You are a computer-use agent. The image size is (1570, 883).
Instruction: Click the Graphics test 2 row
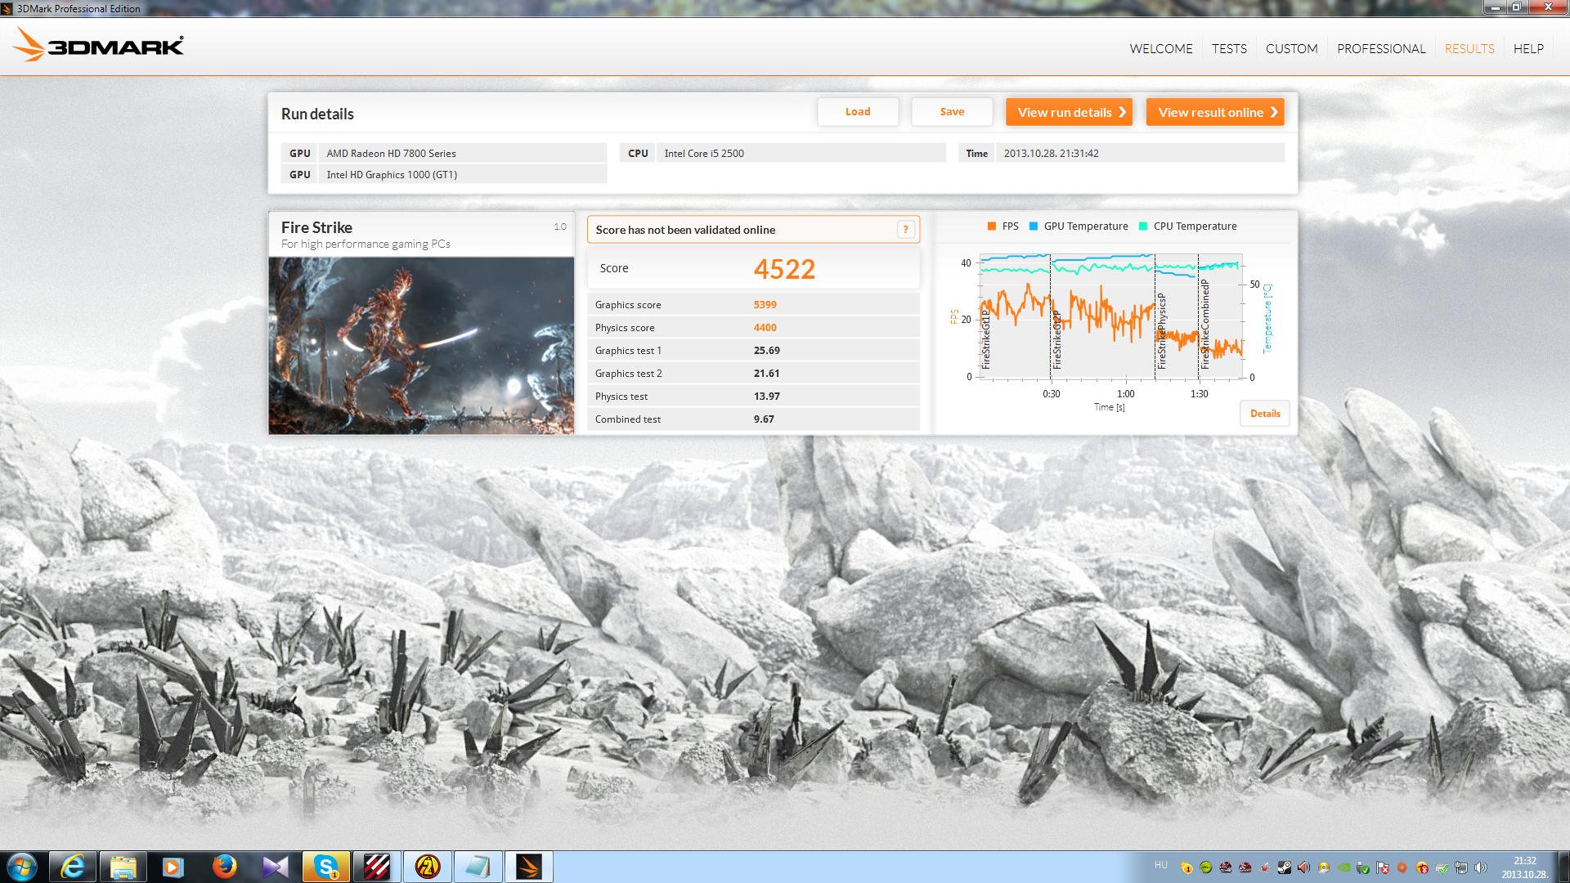coord(753,374)
